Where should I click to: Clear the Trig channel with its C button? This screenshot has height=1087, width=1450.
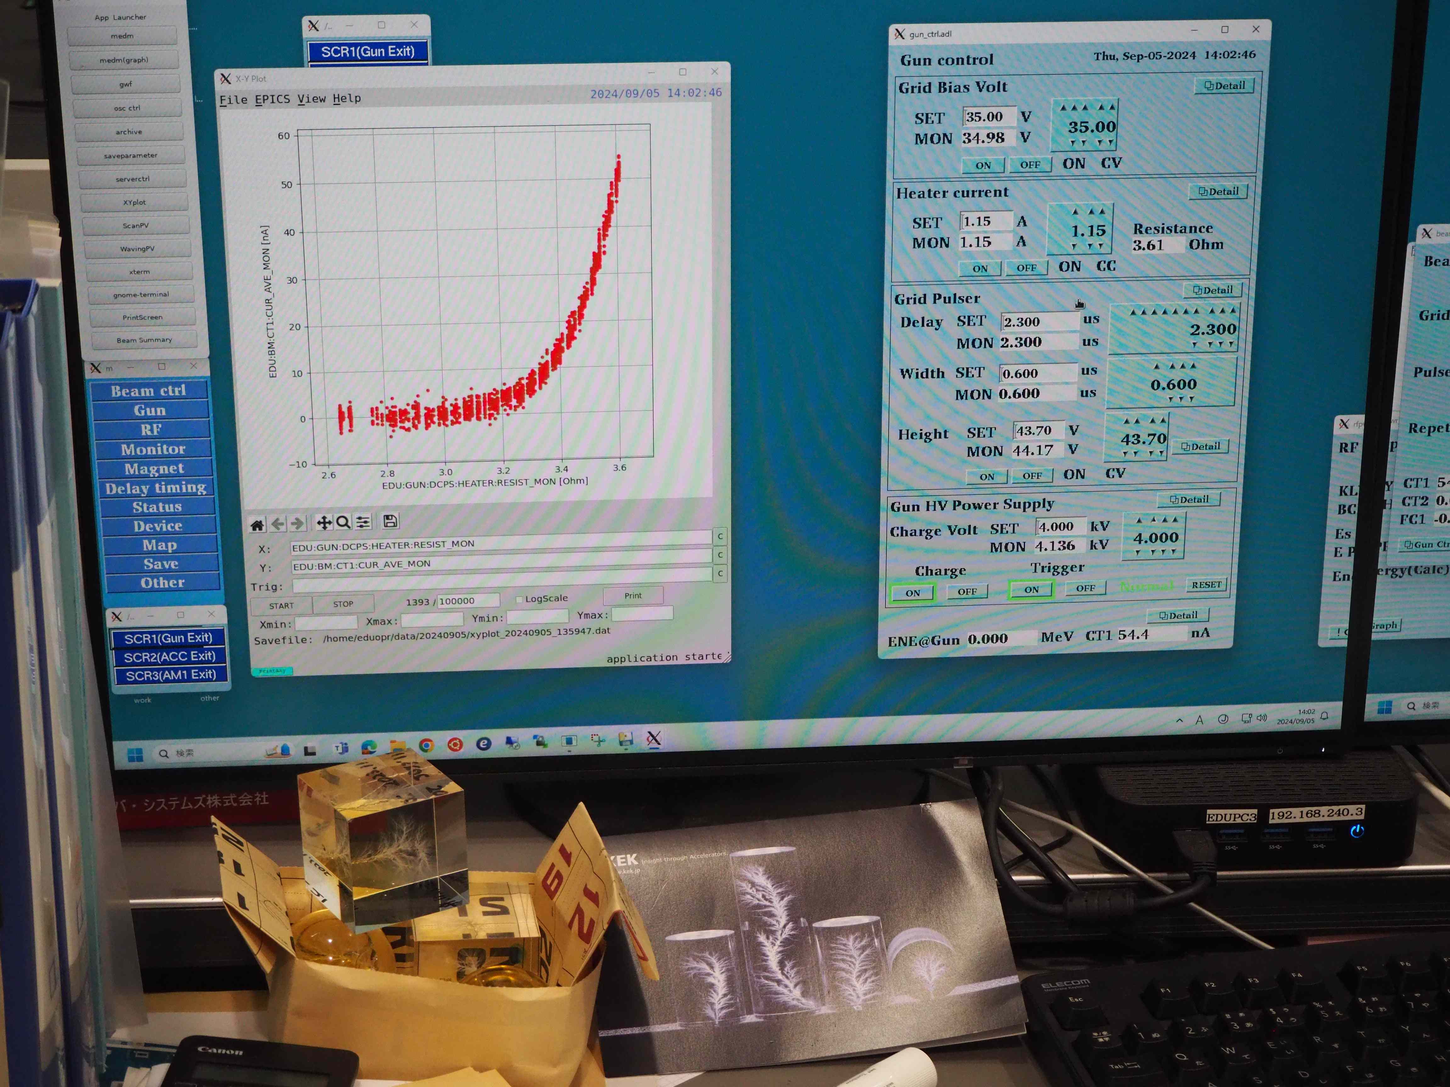720,573
